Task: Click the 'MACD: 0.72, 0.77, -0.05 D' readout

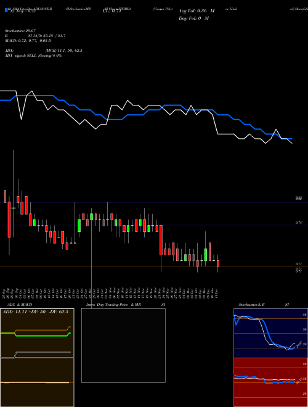Action: click(x=28, y=41)
